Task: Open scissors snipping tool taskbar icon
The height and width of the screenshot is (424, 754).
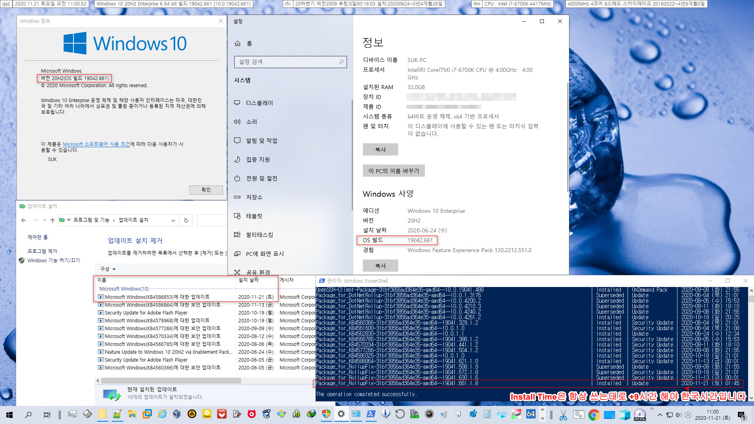Action: (563, 415)
